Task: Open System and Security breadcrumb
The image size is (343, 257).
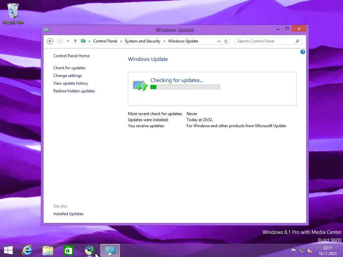Action: pos(142,41)
